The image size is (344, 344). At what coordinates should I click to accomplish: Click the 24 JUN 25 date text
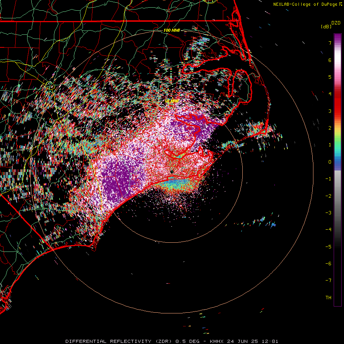243,341
